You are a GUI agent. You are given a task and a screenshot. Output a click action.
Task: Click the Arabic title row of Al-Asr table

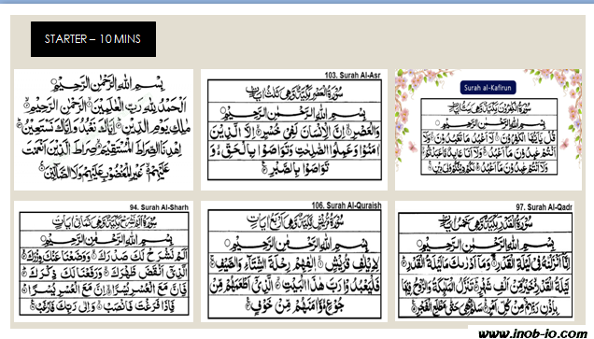(x=294, y=92)
